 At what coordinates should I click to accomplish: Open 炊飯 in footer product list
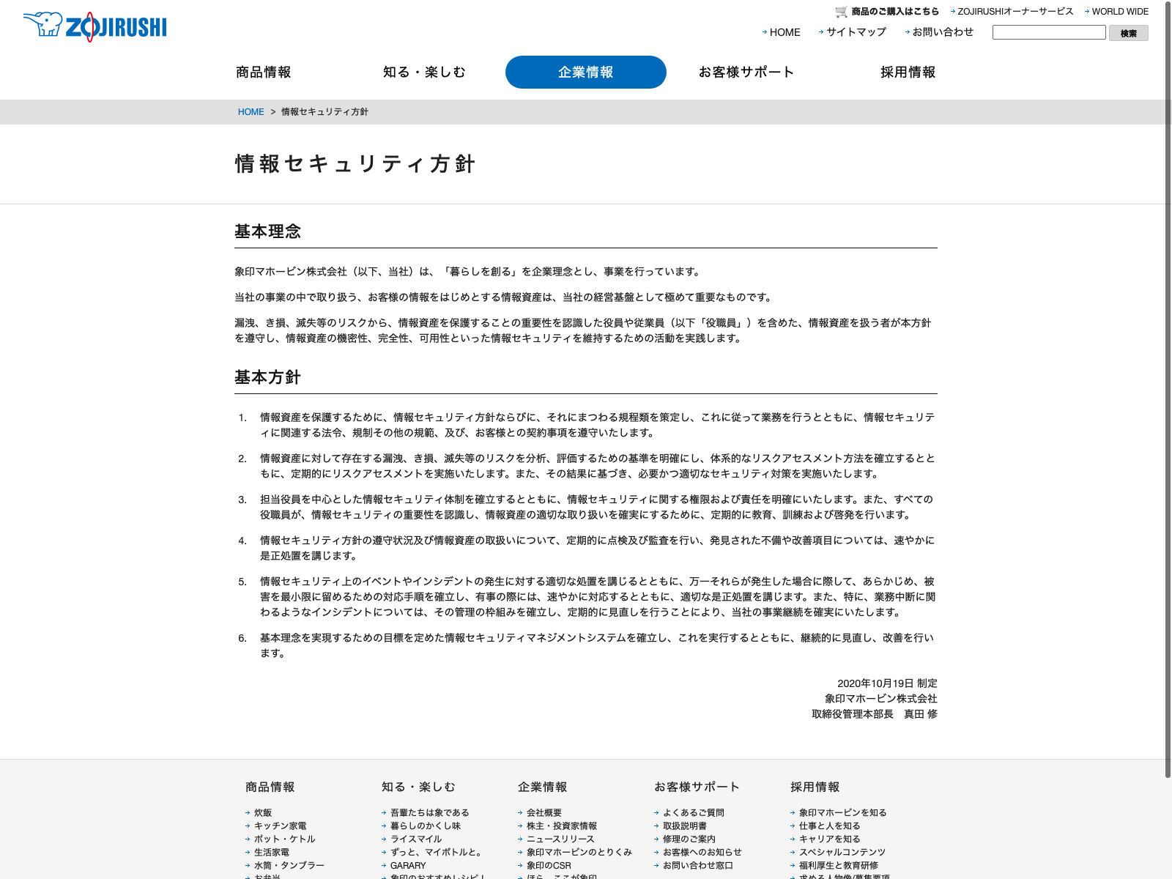[263, 812]
